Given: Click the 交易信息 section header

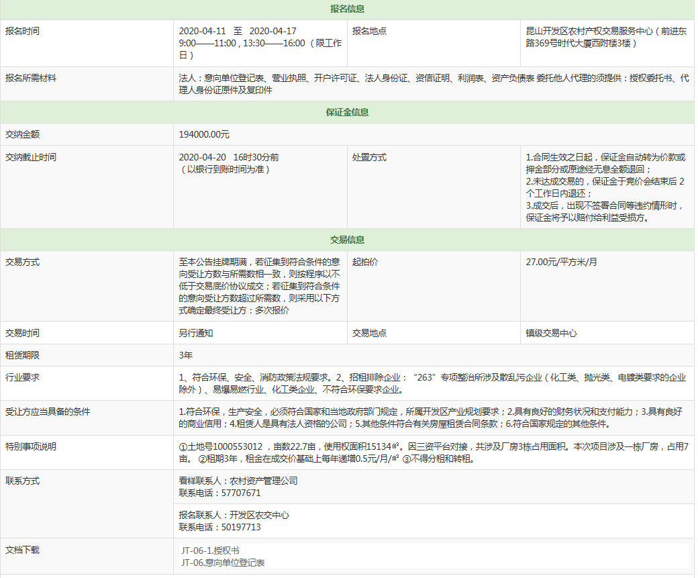Looking at the screenshot, I should 348,240.
